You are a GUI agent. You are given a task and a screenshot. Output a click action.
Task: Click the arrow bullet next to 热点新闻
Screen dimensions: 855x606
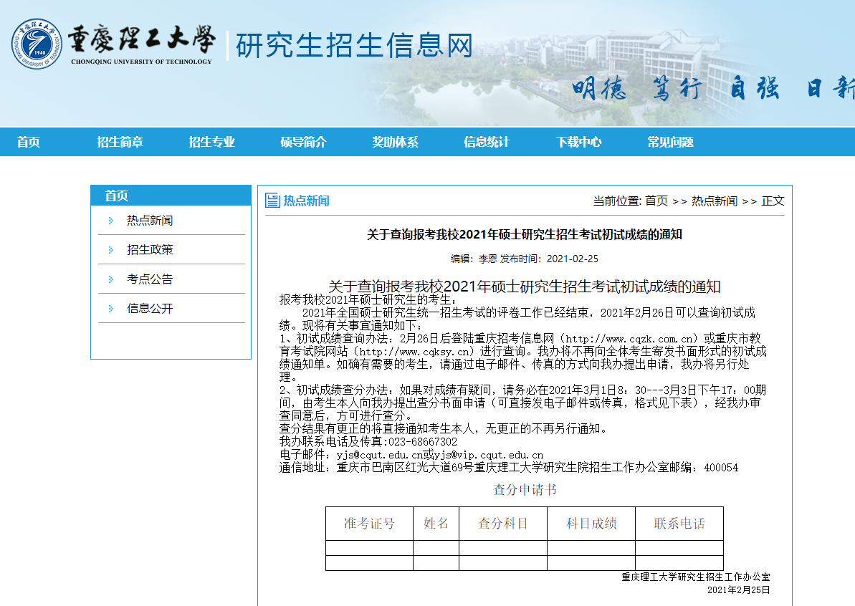pos(110,221)
